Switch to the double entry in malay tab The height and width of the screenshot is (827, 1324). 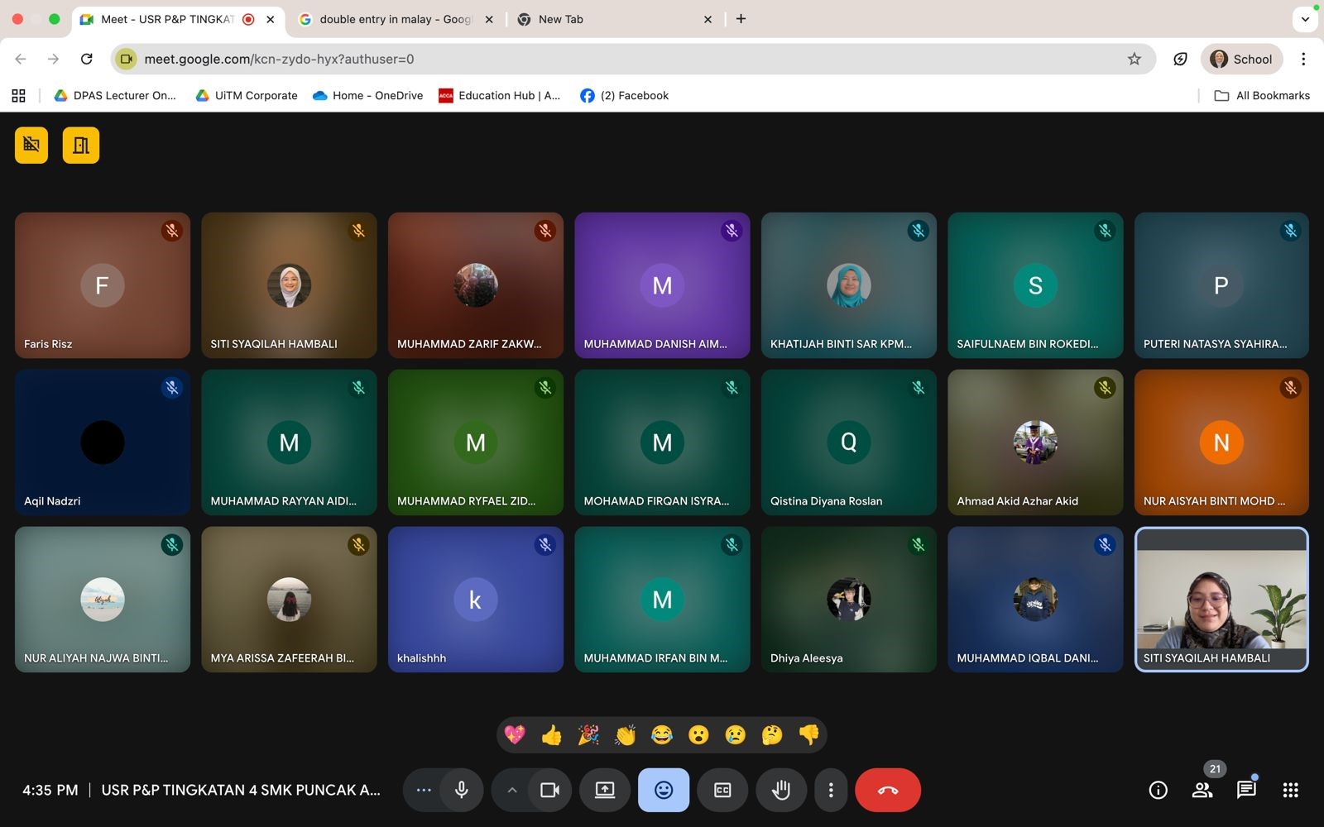394,19
